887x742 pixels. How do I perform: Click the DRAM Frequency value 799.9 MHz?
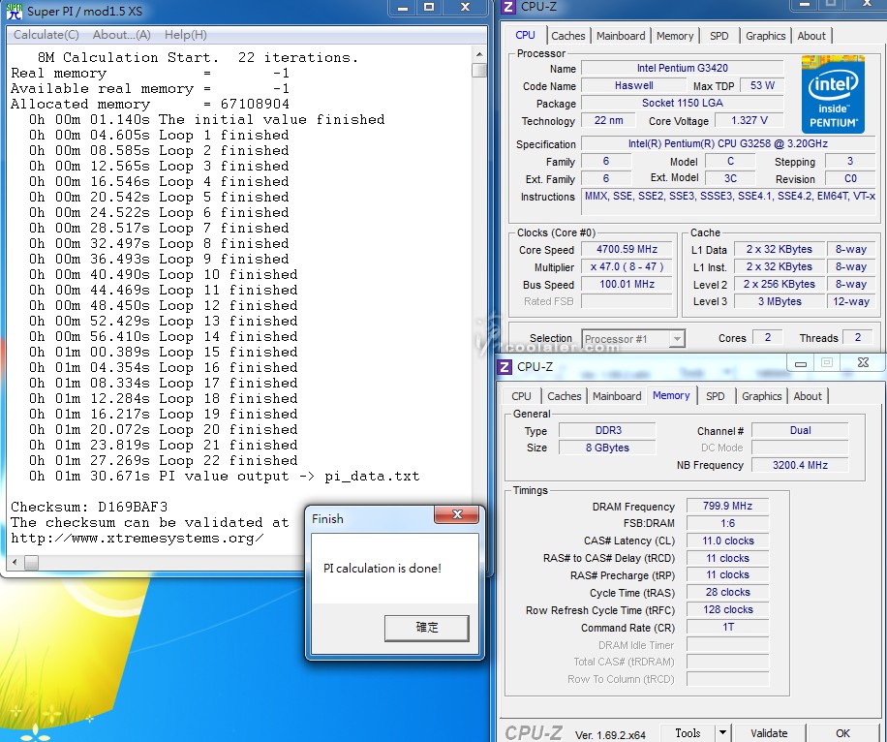click(x=727, y=506)
